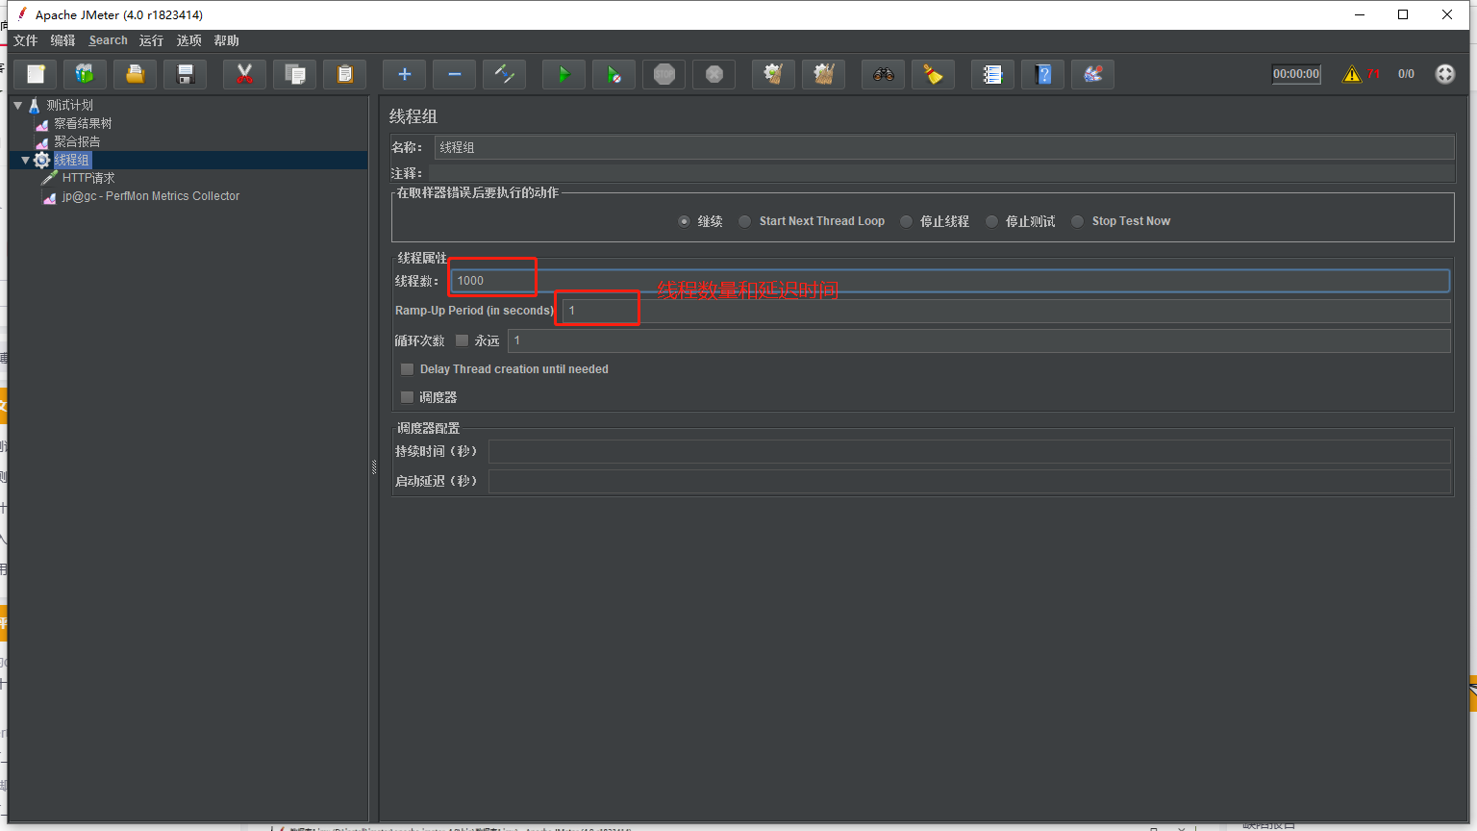
Task: Select jp@gc PerfMon Metrics Collector item
Action: click(x=151, y=196)
